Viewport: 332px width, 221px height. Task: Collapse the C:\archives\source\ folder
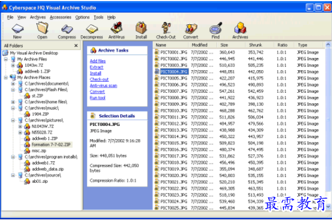click(x=13, y=175)
